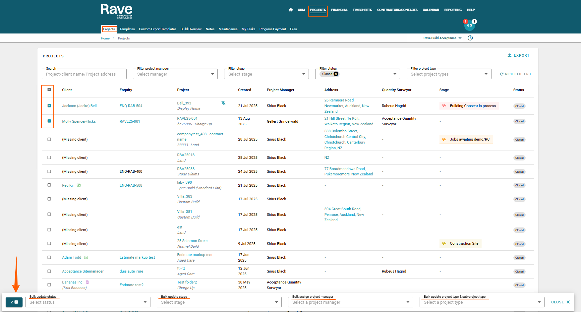Open the Bell_393 project link
This screenshot has width=581, height=312.
[184, 103]
